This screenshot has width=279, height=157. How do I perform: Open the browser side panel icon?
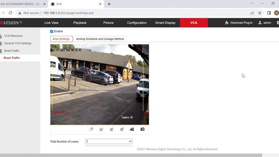point(269,13)
